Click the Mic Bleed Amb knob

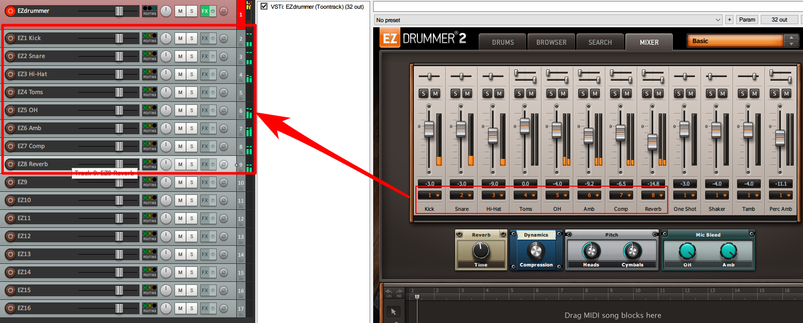coord(728,251)
